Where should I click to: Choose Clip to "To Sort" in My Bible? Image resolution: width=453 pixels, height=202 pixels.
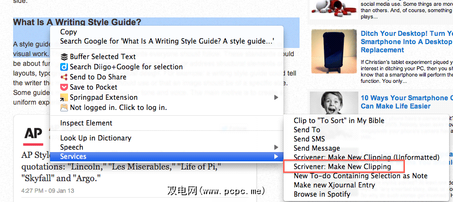pos(366,121)
